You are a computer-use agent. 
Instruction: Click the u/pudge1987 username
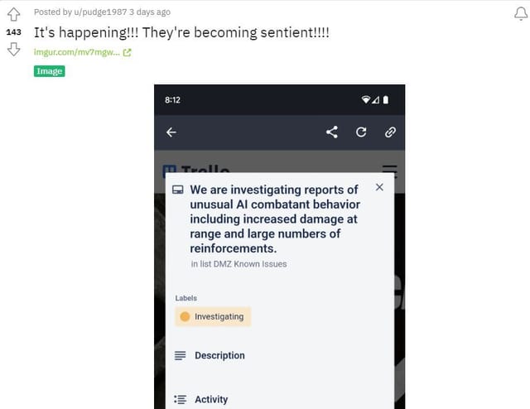pos(100,12)
